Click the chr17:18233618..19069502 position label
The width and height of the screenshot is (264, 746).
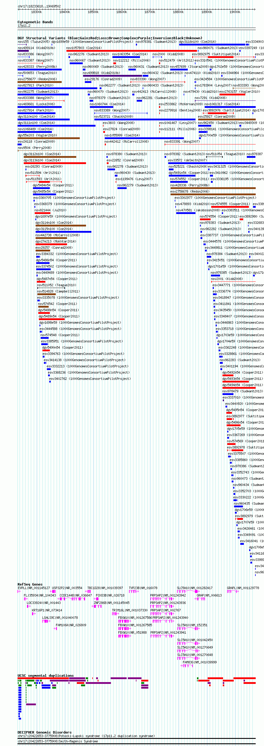click(x=39, y=6)
